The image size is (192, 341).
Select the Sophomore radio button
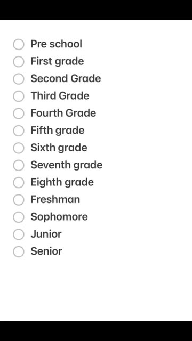pyautogui.click(x=19, y=217)
